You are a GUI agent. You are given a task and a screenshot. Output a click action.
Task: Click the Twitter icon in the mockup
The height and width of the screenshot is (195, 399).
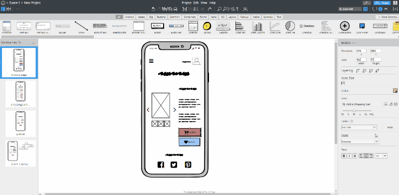174,165
